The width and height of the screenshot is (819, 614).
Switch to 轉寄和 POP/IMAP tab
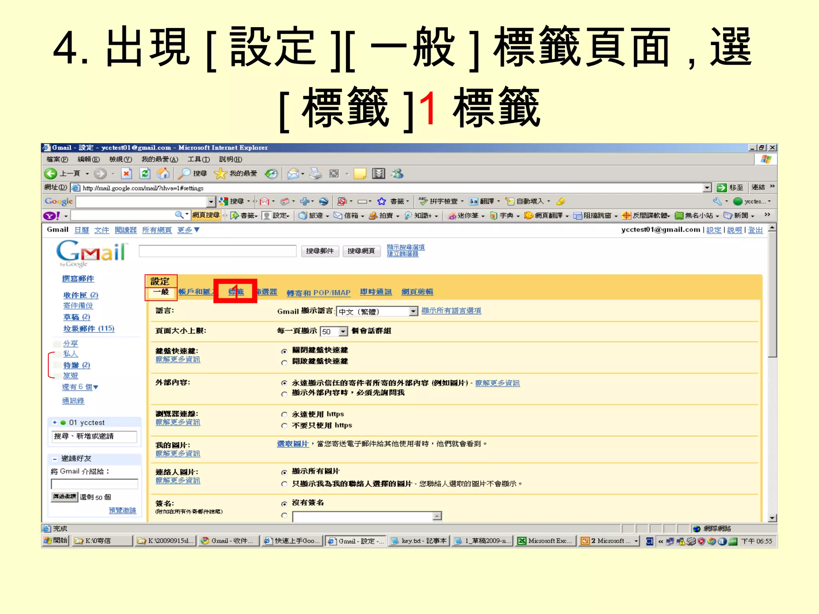pos(318,293)
